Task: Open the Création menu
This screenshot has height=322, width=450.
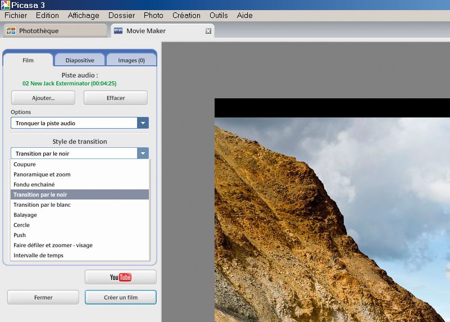Action: coord(187,16)
